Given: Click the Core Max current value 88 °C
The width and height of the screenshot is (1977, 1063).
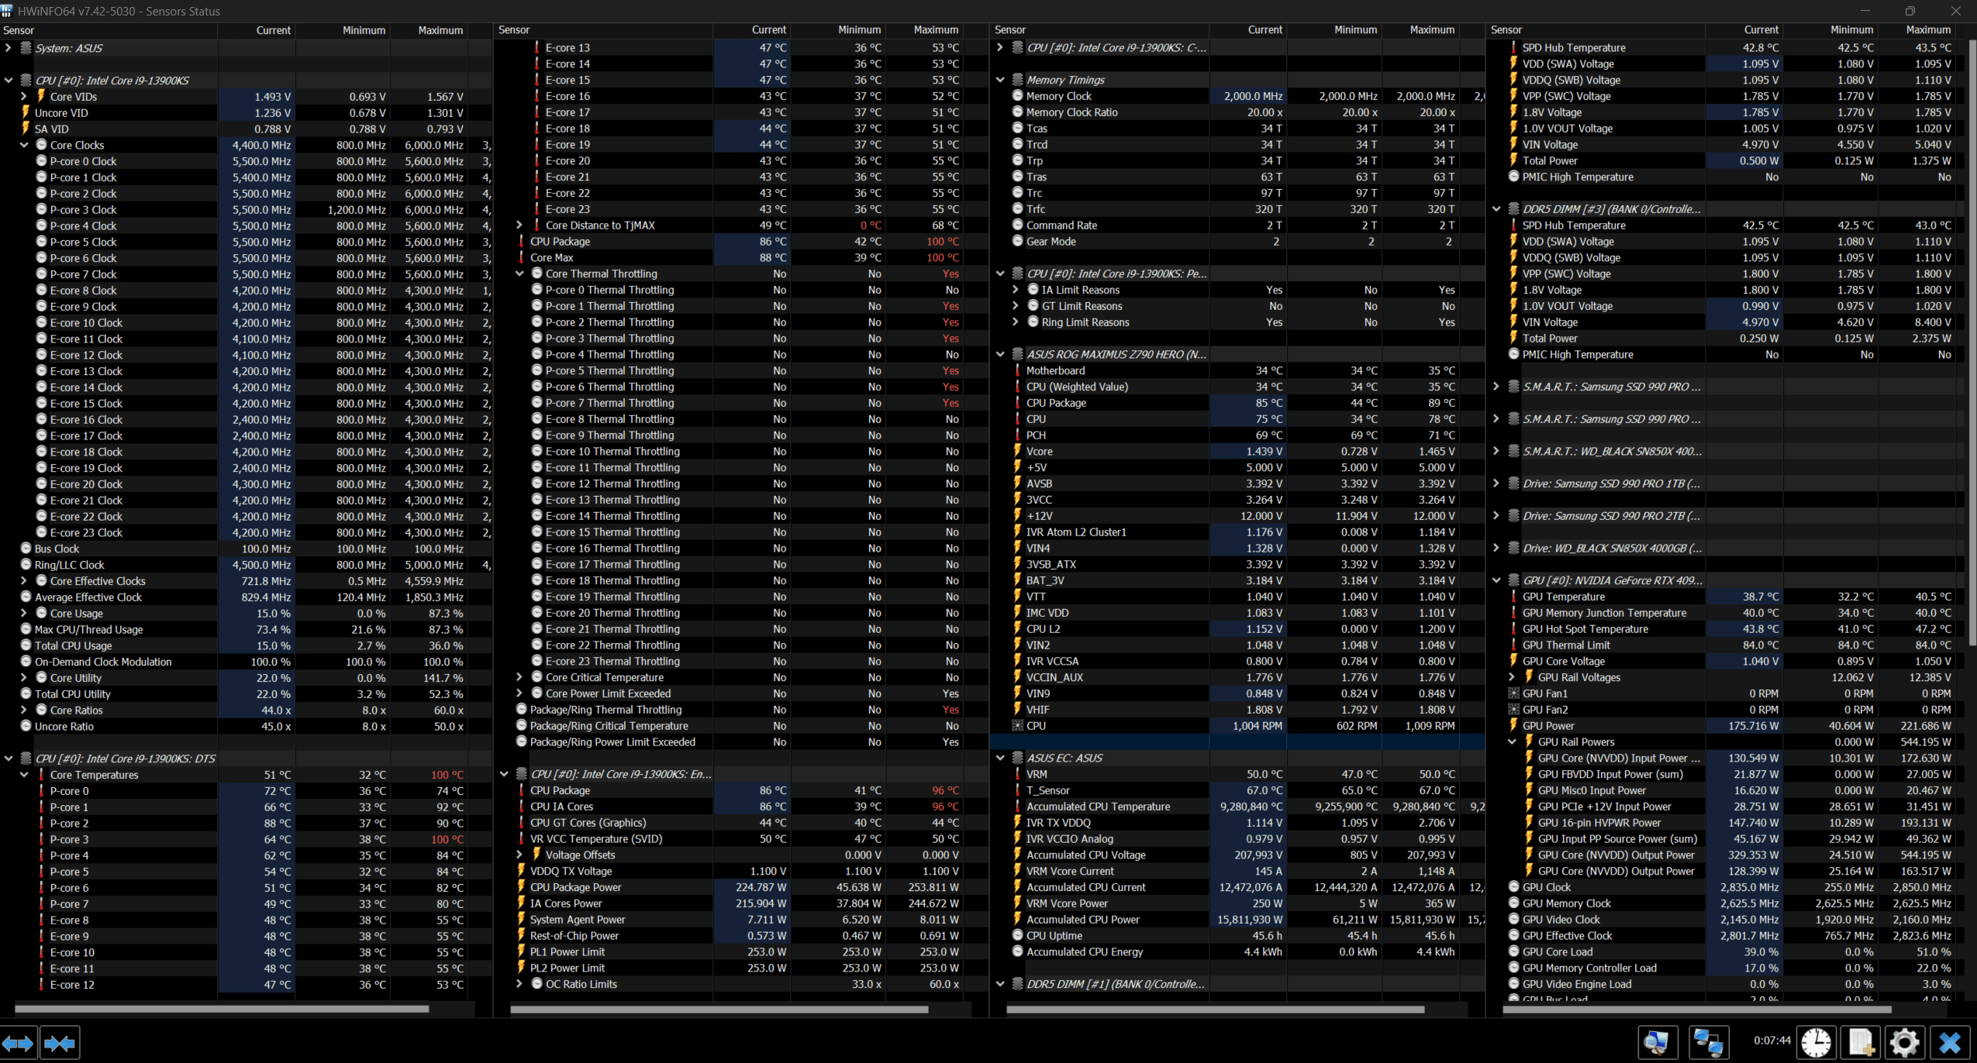Looking at the screenshot, I should [773, 257].
